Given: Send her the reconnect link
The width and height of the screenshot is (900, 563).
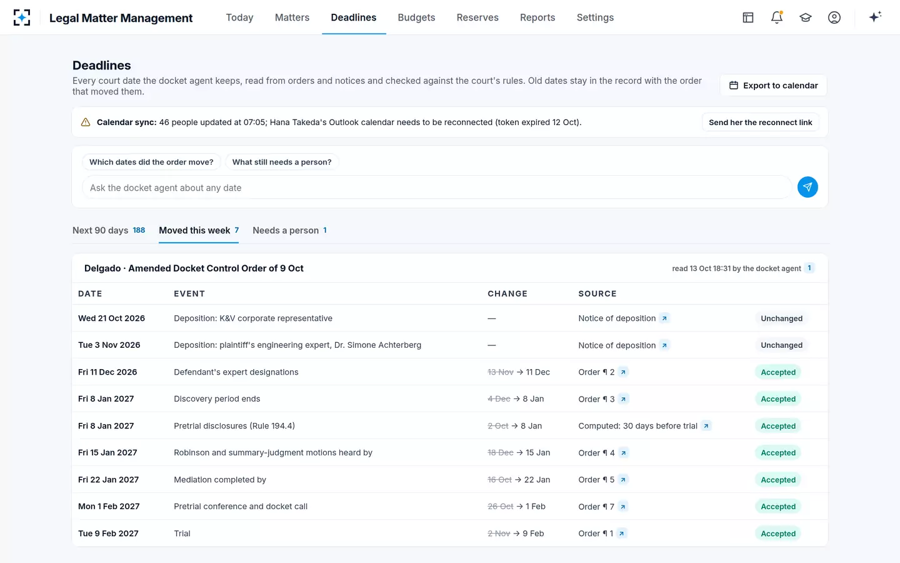Looking at the screenshot, I should 761,123.
